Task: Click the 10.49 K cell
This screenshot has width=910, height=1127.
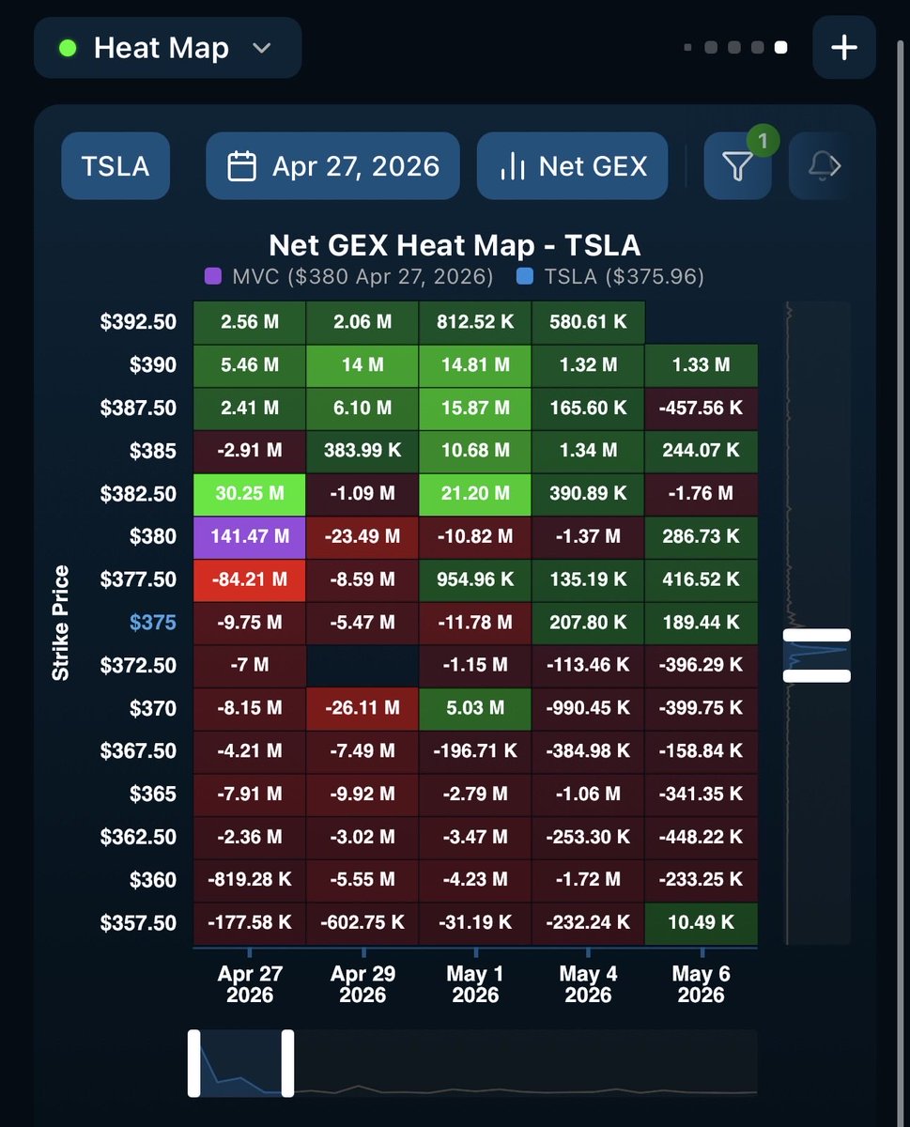Action: pyautogui.click(x=702, y=923)
